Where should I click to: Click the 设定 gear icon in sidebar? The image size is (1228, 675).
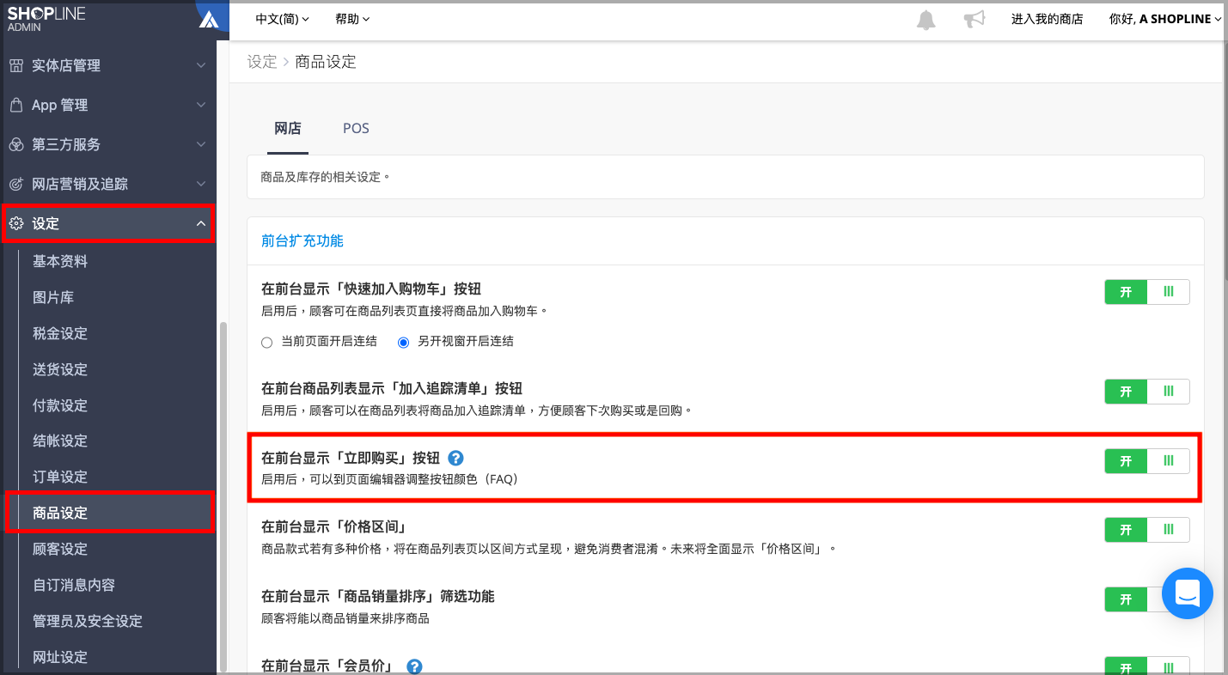15,223
